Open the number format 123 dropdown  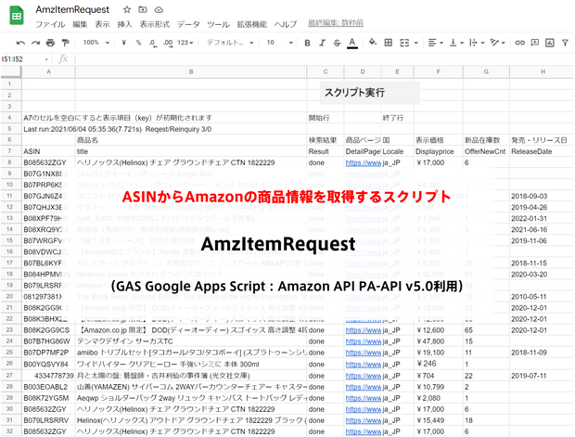click(185, 43)
